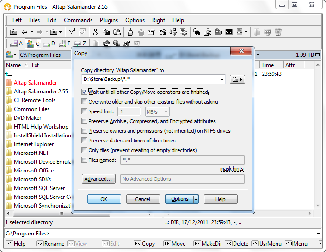This screenshot has height=252, width=326.
Task: Open the Options button dropdown arrow
Action: pos(196,199)
